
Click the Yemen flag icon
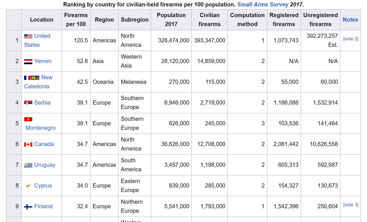28,61
